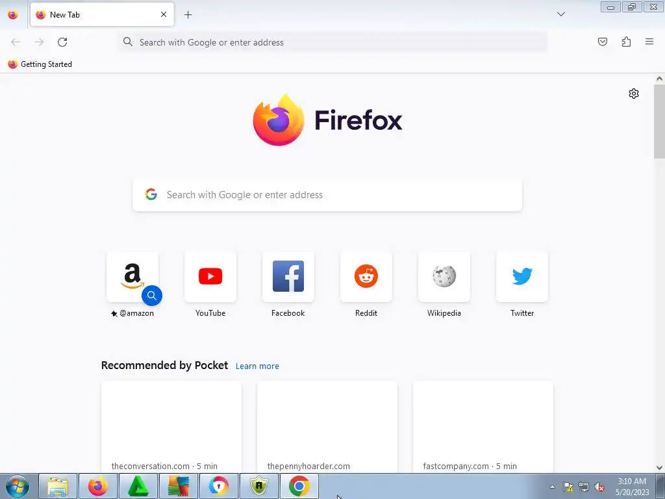
Task: Open the green triangle app in taskbar
Action: pos(138,486)
